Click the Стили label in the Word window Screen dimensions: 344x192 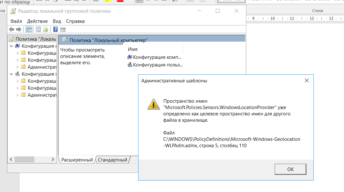pyautogui.click(x=318, y=11)
